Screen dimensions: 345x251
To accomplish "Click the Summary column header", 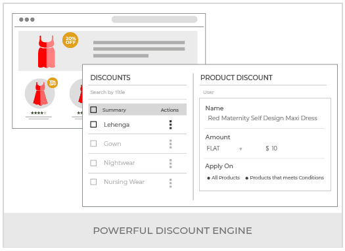I will [x=114, y=110].
